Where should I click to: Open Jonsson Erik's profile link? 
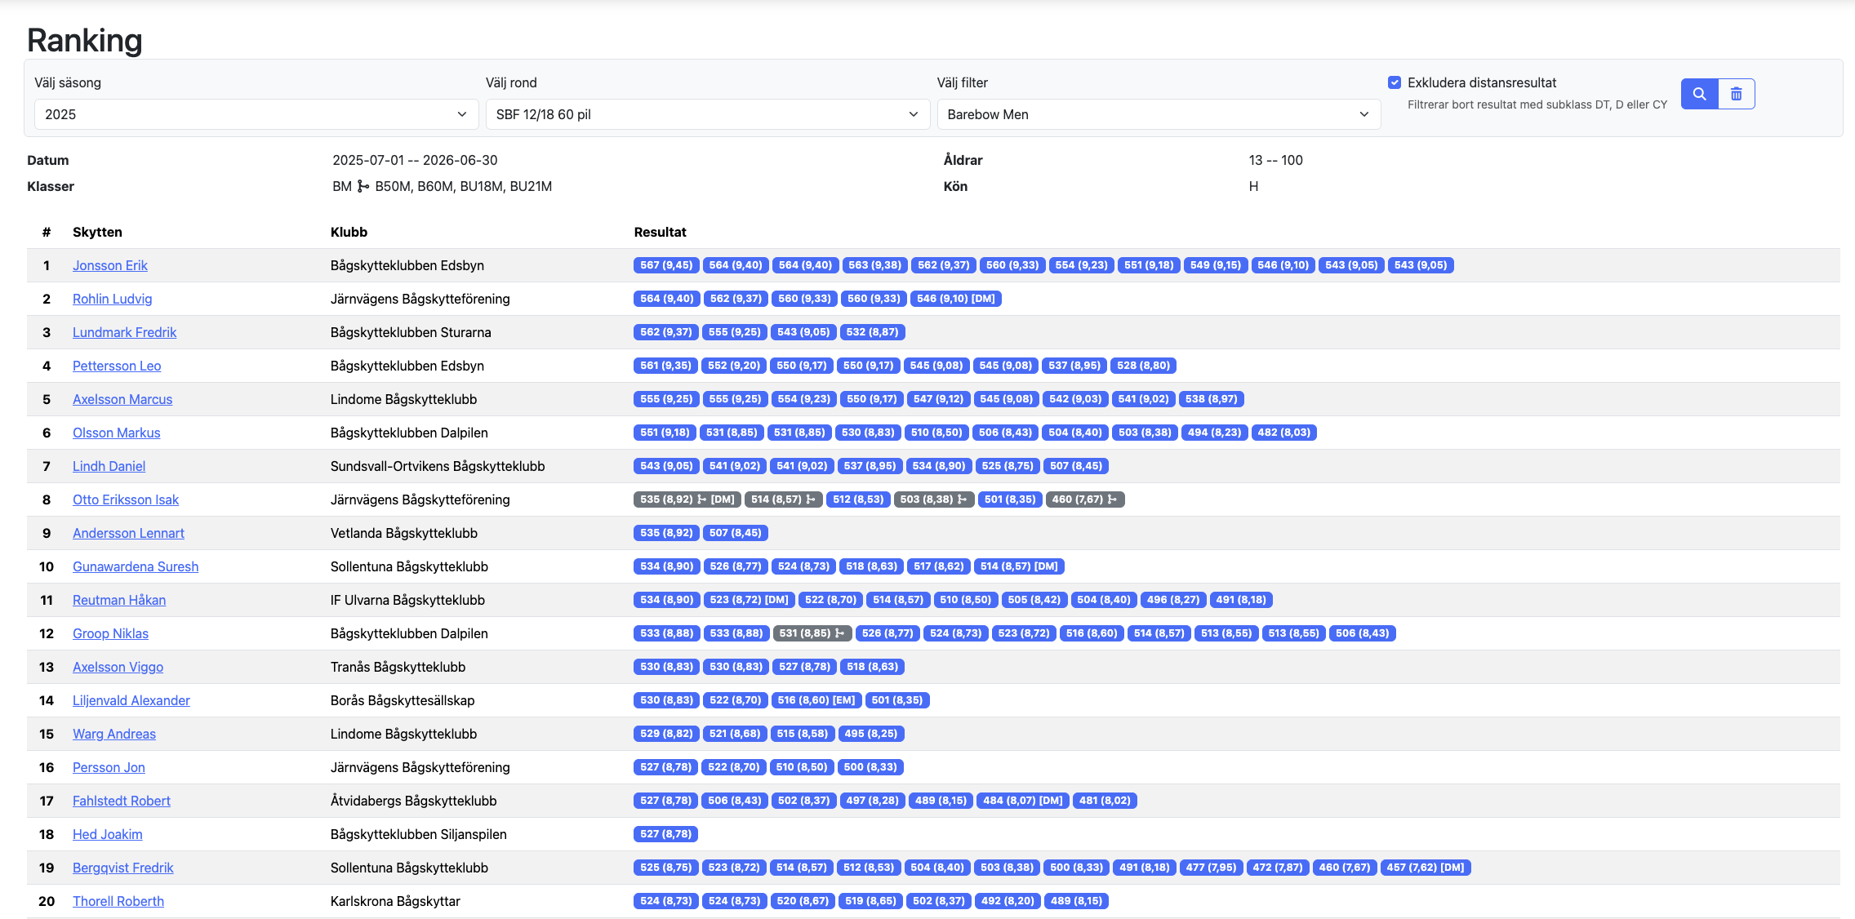110,265
